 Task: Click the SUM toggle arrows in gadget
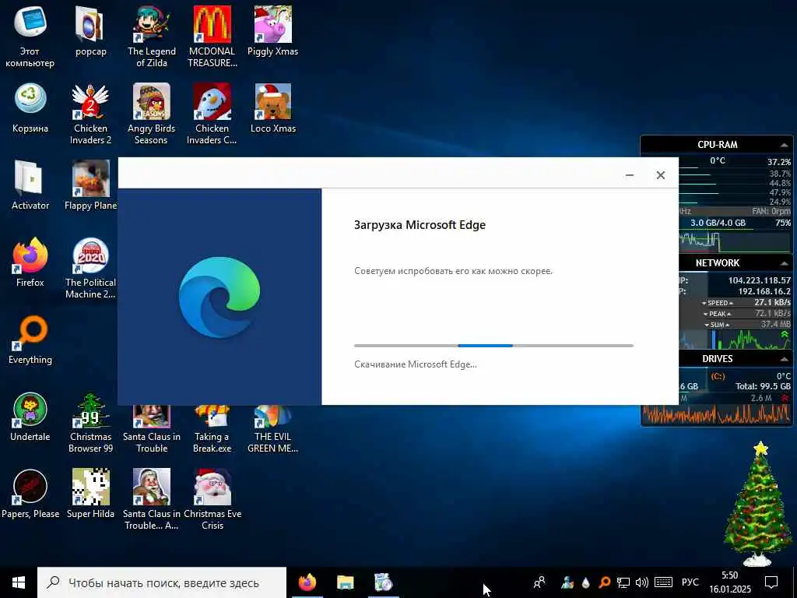[717, 325]
